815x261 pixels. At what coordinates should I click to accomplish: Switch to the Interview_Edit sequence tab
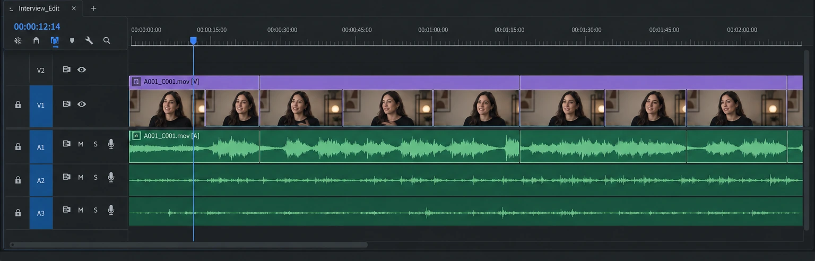pos(39,8)
